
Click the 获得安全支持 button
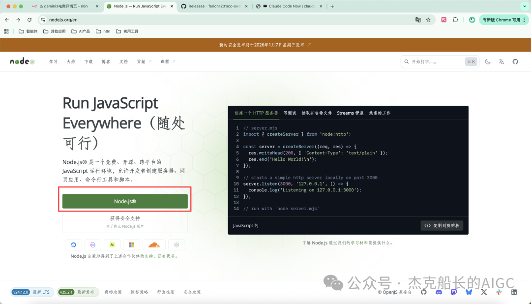point(125,222)
